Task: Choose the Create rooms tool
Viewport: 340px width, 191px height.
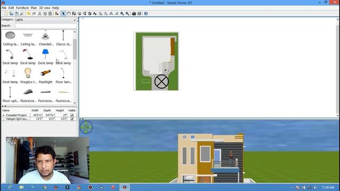Action: click(79, 14)
